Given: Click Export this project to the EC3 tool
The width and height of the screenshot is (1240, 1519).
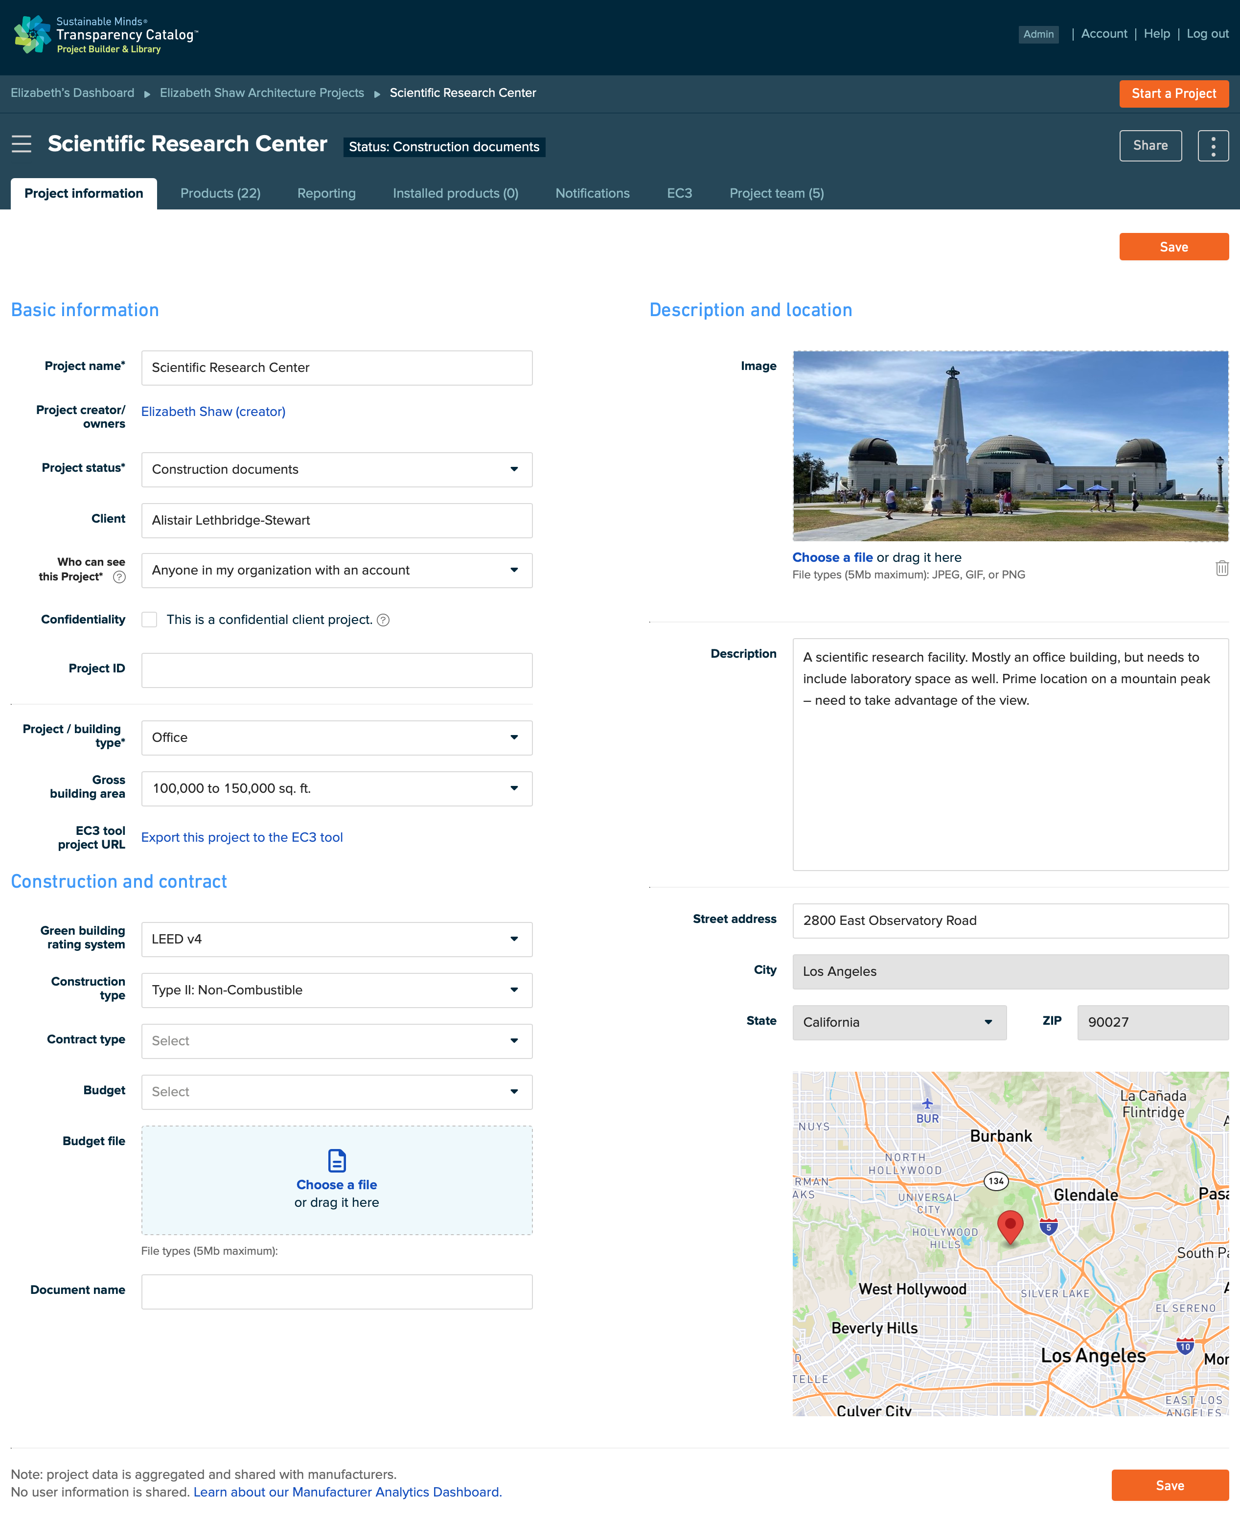Looking at the screenshot, I should coord(241,837).
